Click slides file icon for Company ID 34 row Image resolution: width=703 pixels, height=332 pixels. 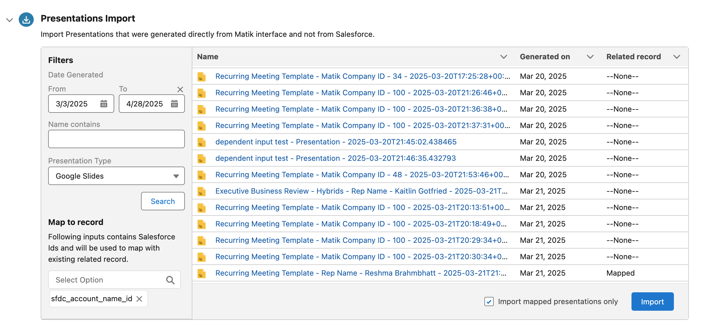tap(202, 77)
